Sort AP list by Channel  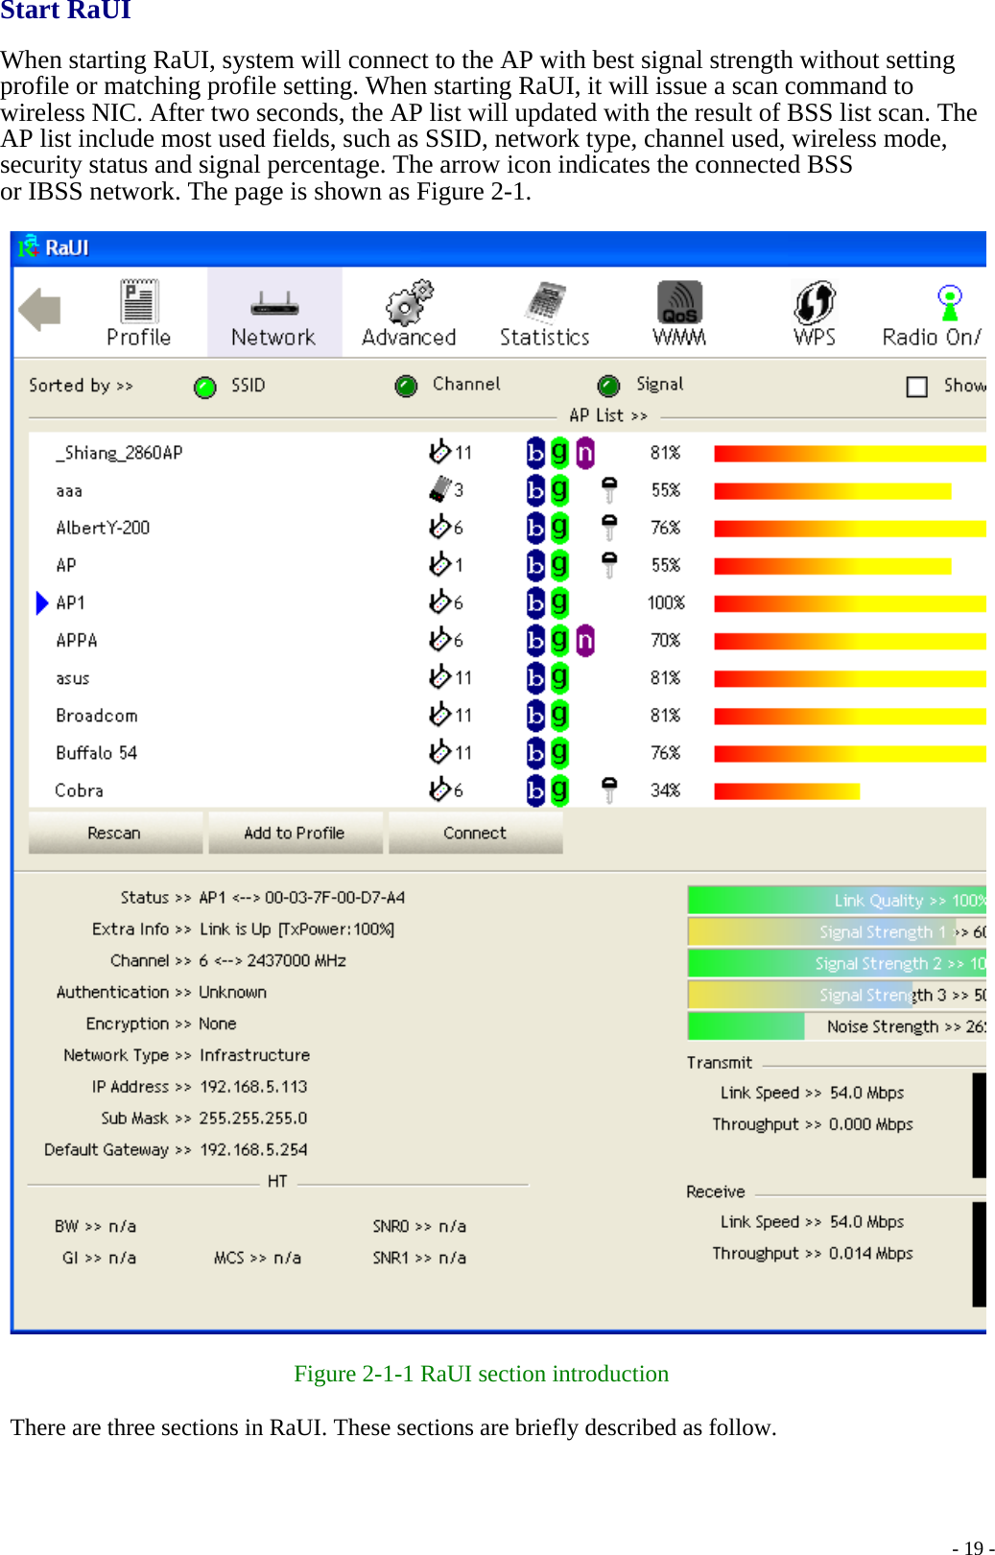(406, 386)
